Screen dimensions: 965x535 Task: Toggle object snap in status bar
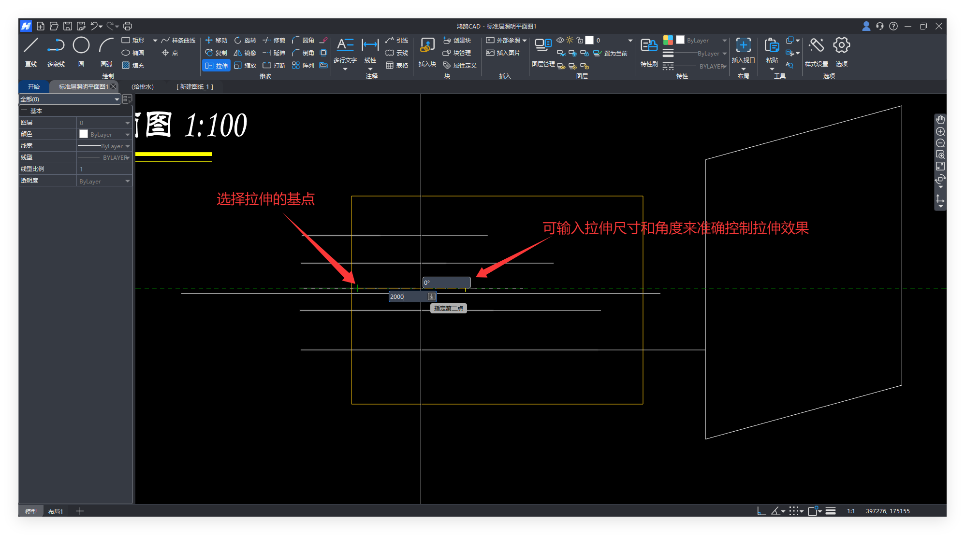tap(813, 511)
